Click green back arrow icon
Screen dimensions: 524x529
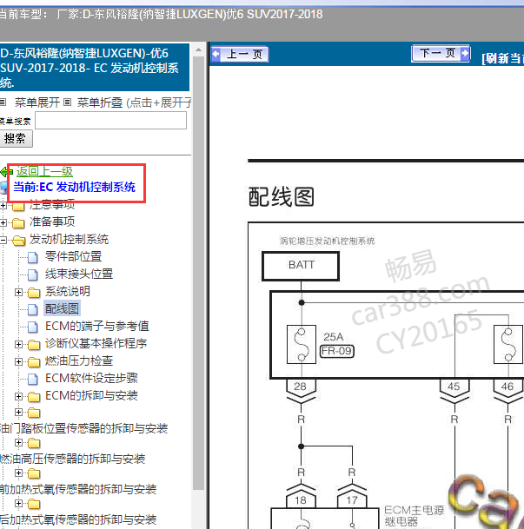coord(6,172)
